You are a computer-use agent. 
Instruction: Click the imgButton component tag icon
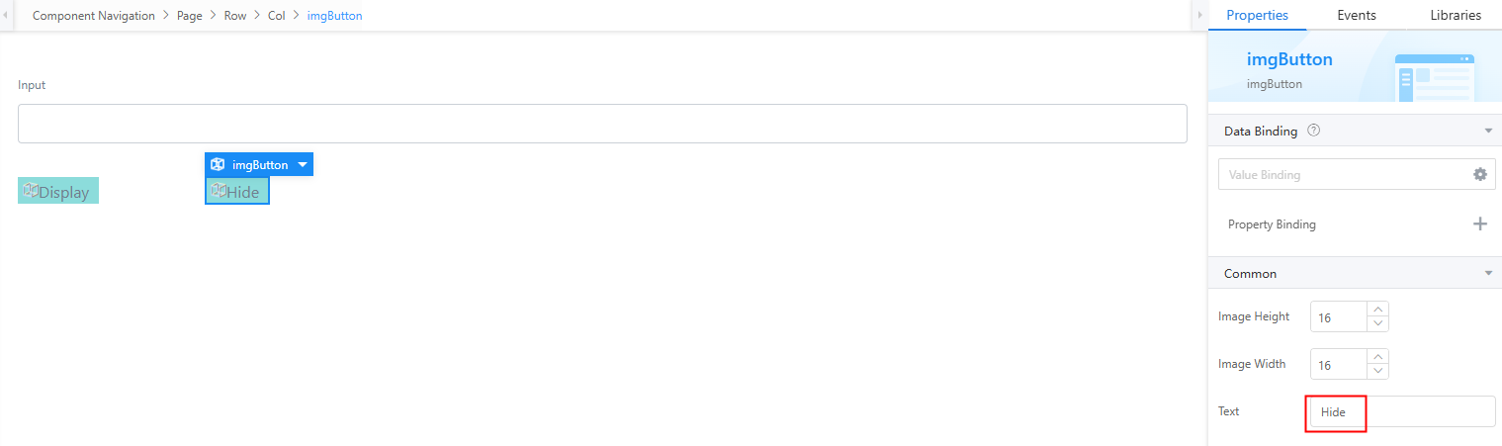[x=218, y=164]
